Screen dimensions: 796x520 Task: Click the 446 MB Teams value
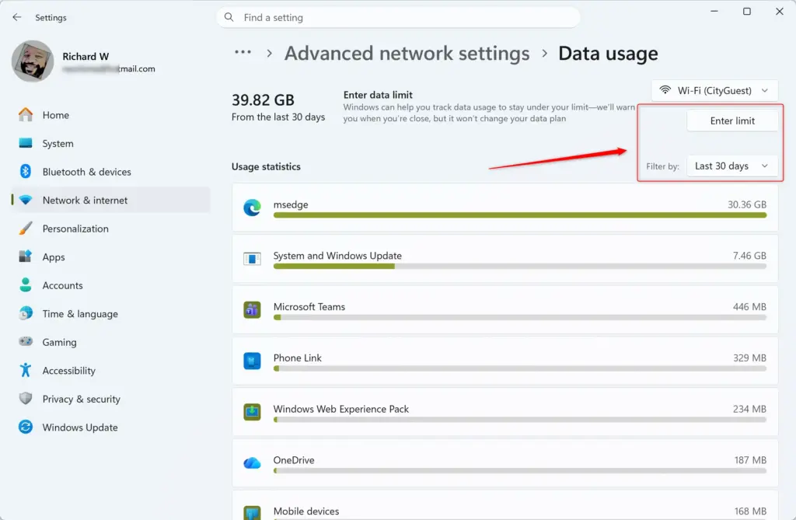749,307
